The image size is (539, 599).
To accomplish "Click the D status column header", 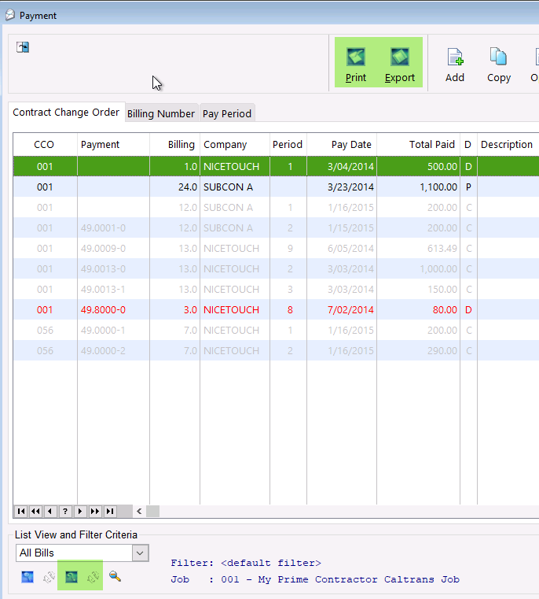I will [x=468, y=144].
